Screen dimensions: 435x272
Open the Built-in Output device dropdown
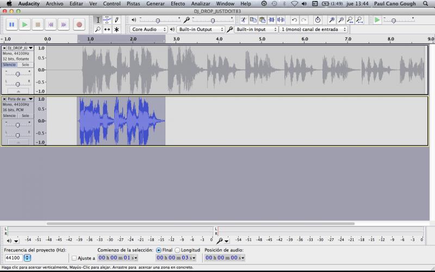point(200,29)
